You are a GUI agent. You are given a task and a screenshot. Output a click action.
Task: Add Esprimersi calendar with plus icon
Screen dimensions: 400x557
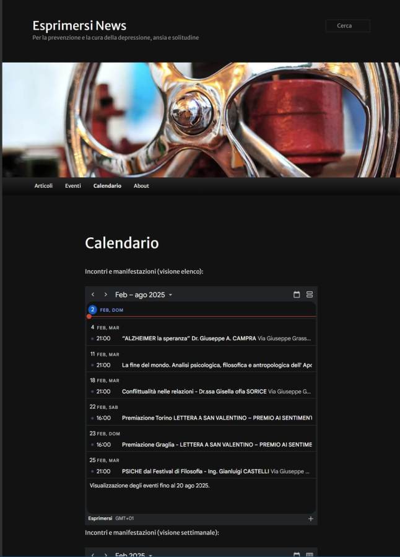coord(311,519)
